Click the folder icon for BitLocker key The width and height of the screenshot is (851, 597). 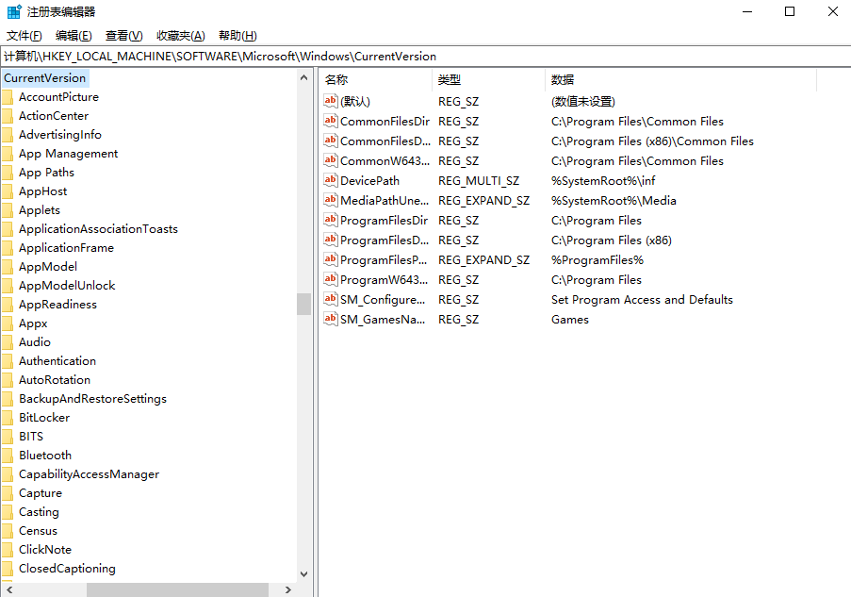(7, 418)
